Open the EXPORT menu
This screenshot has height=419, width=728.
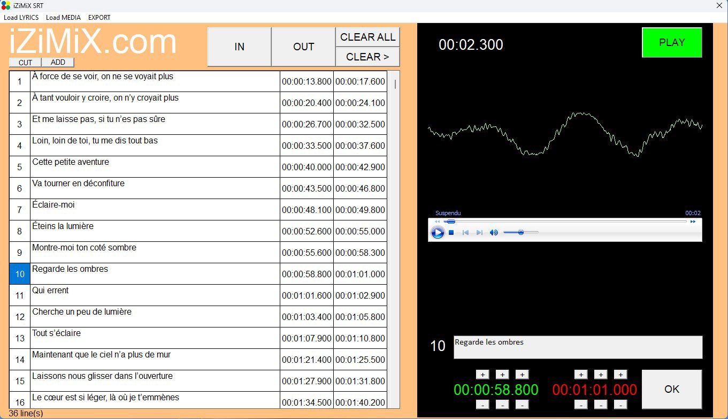[99, 18]
